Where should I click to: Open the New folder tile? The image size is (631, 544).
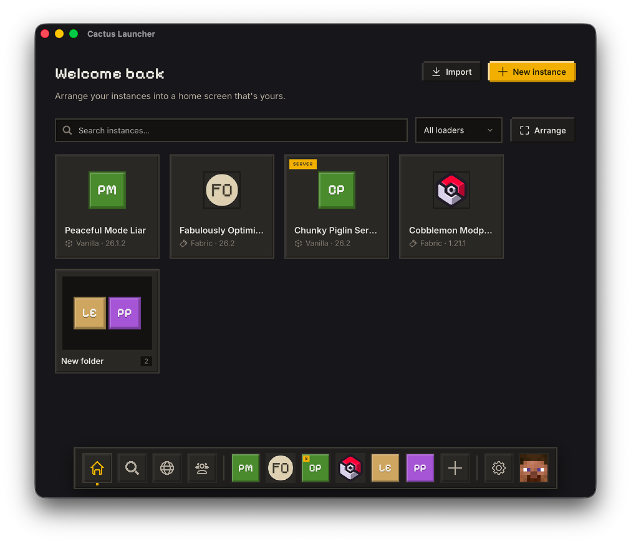pyautogui.click(x=107, y=322)
